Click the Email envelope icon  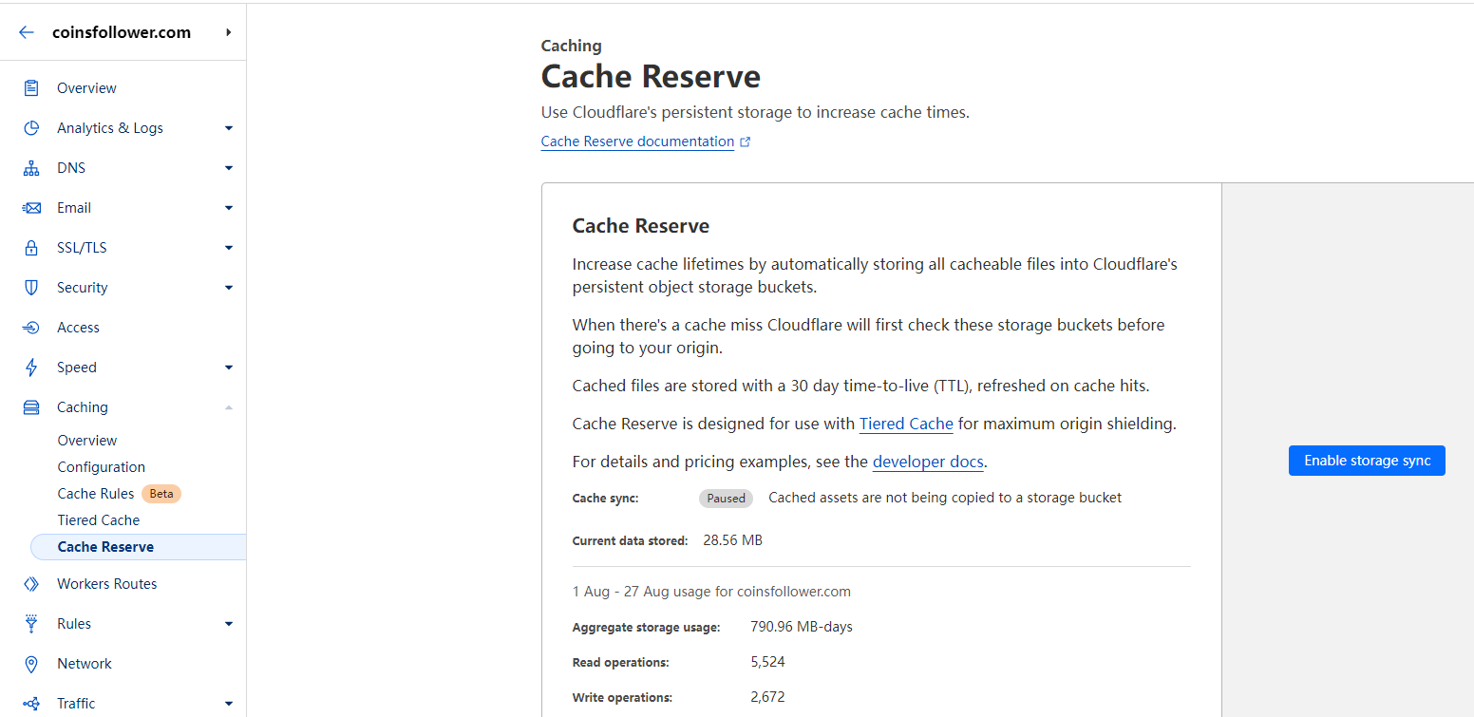click(31, 208)
